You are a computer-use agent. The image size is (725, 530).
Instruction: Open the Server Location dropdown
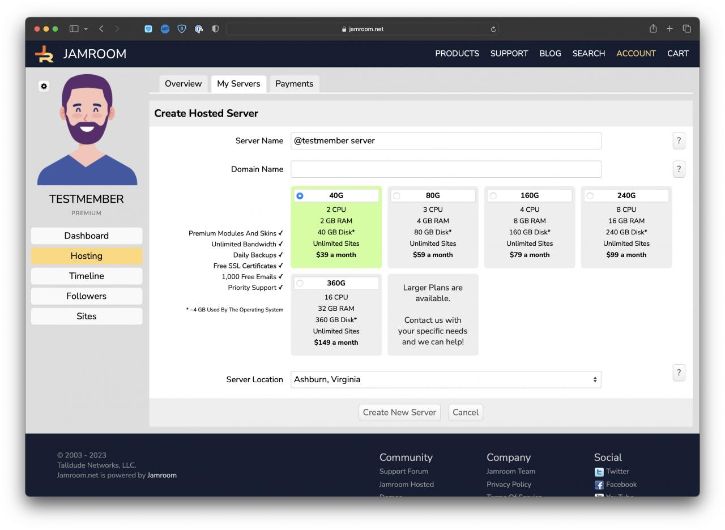(446, 379)
